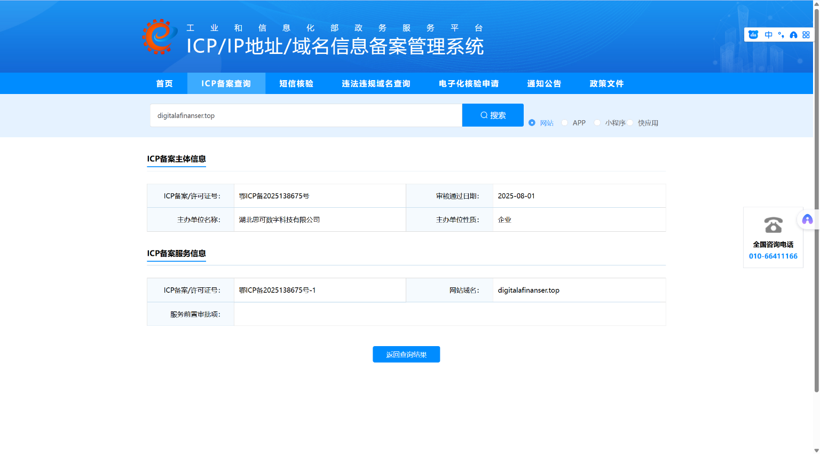This screenshot has height=454, width=820.
Task: Go to the 通知公告 nav tab
Action: click(544, 83)
